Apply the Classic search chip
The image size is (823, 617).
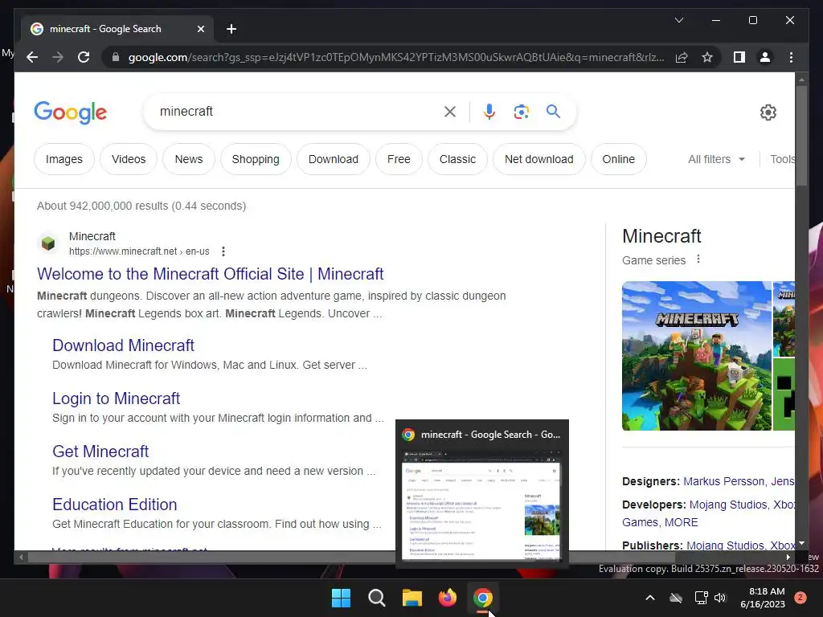[x=457, y=159]
